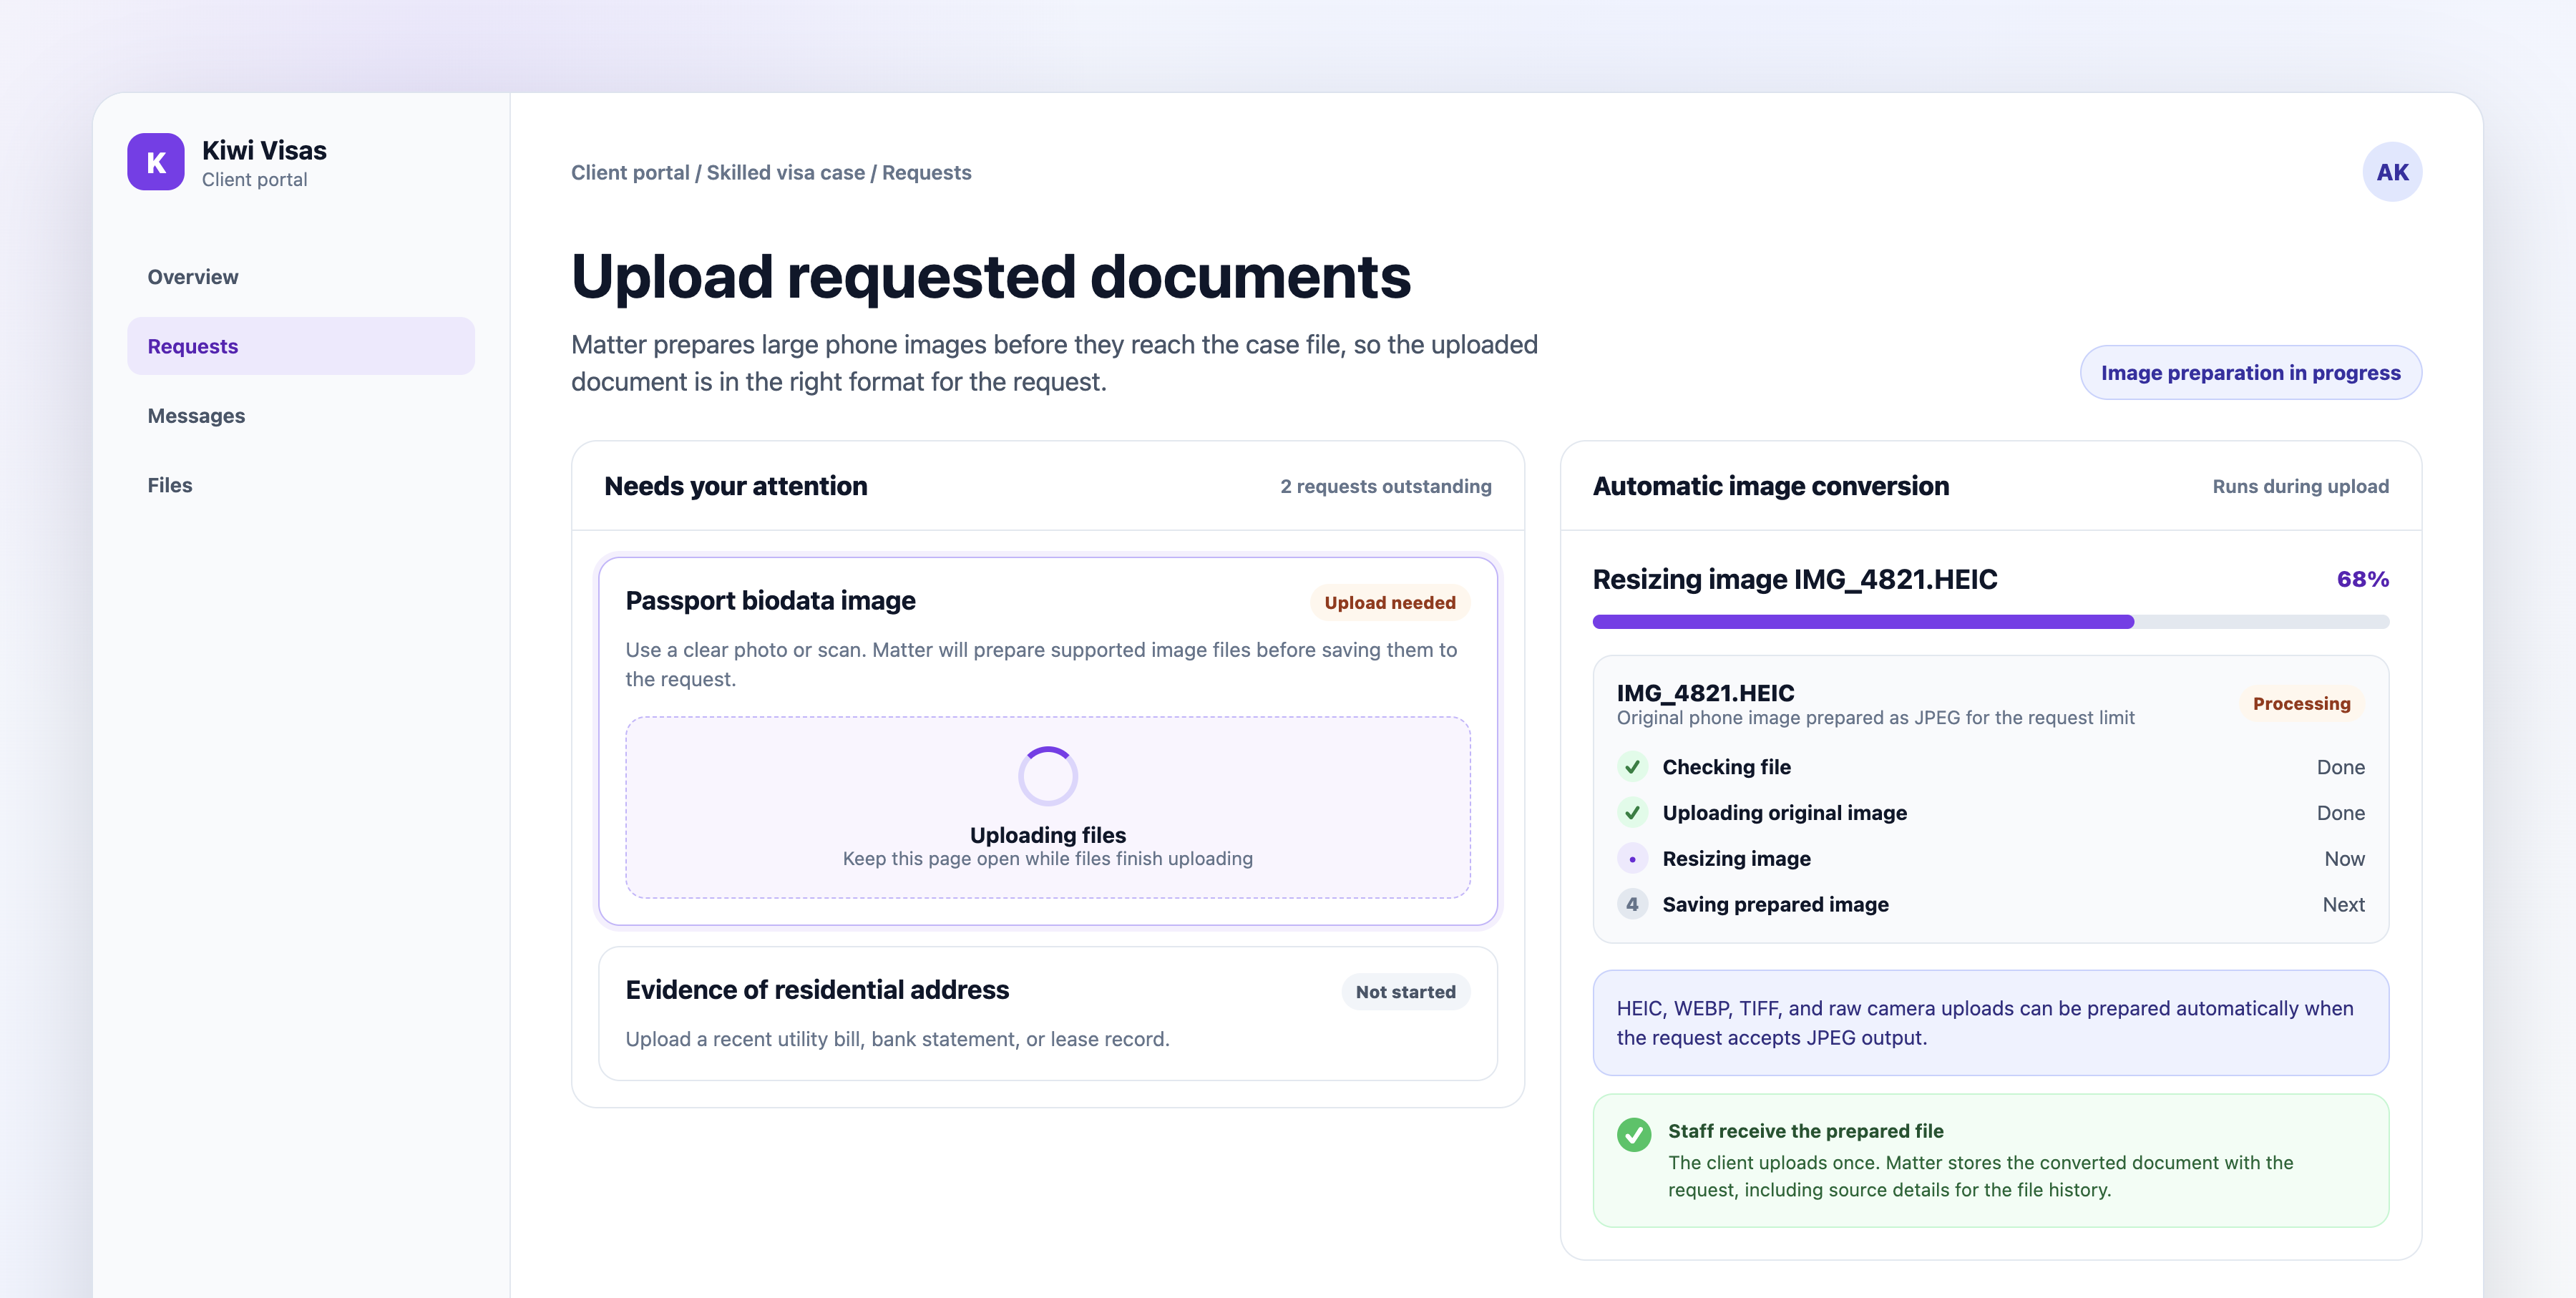The width and height of the screenshot is (2576, 1298).
Task: Click the Checking file green checkmark icon
Action: click(x=1632, y=767)
